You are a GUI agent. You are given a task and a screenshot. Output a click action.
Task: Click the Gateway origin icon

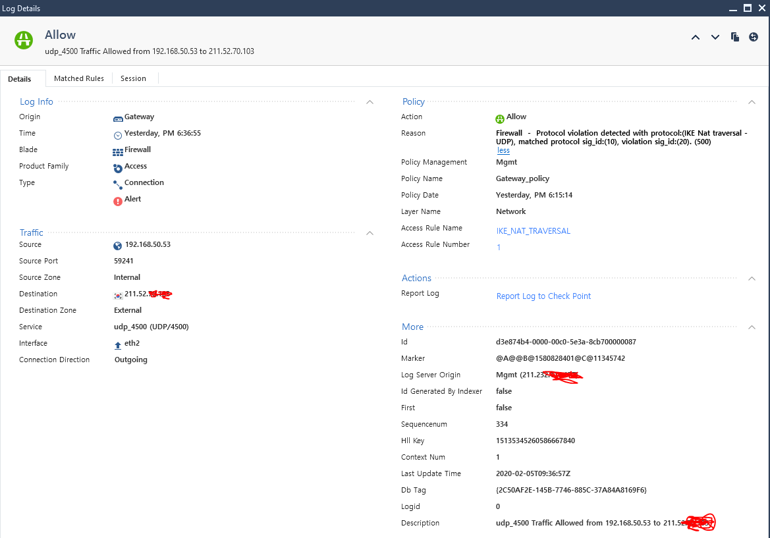118,117
